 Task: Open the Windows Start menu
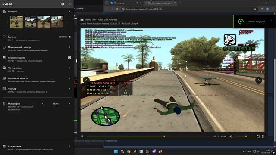point(116,152)
